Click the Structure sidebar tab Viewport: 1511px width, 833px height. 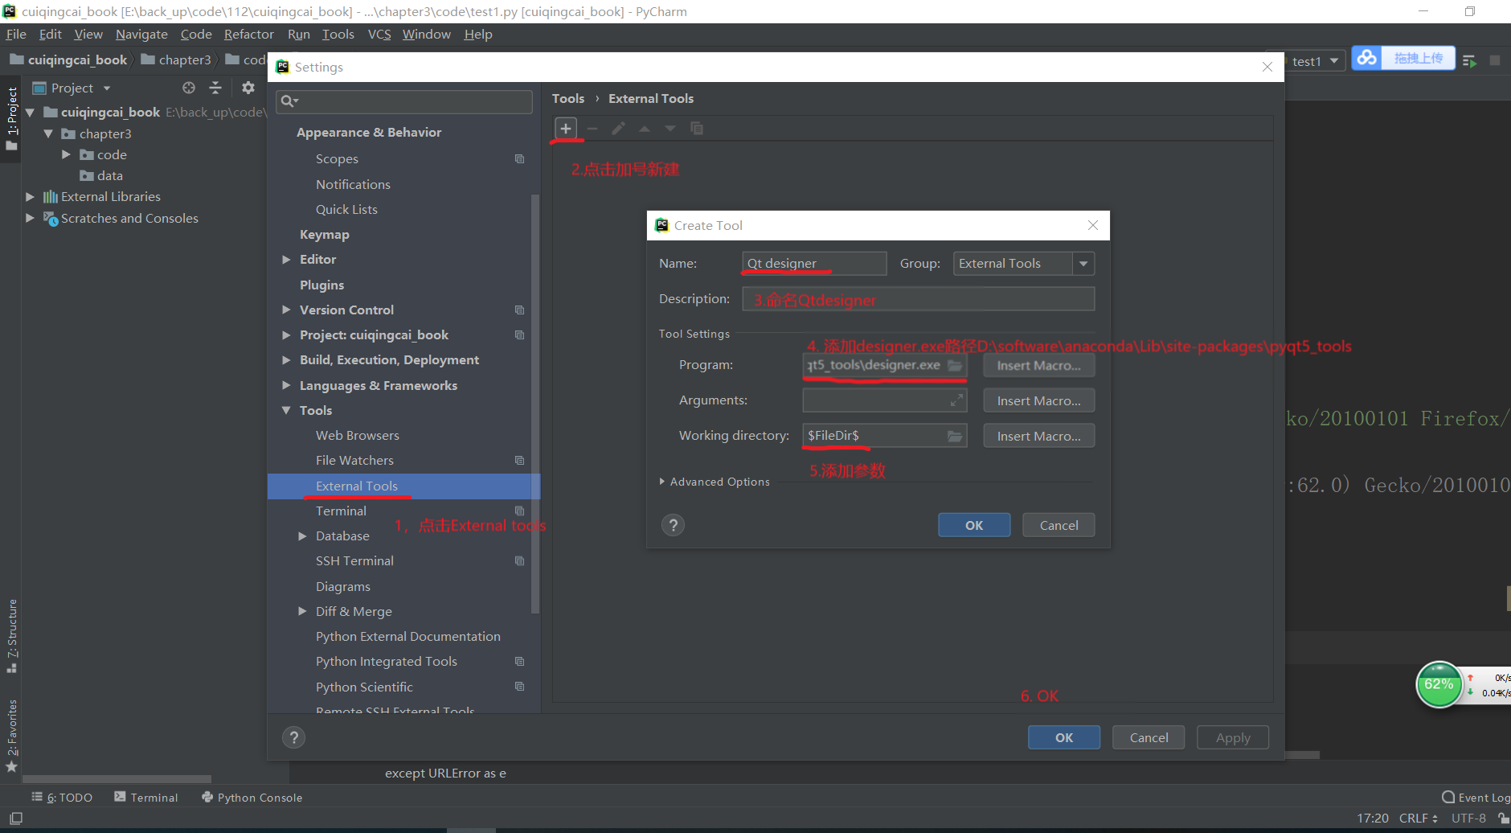pos(11,635)
